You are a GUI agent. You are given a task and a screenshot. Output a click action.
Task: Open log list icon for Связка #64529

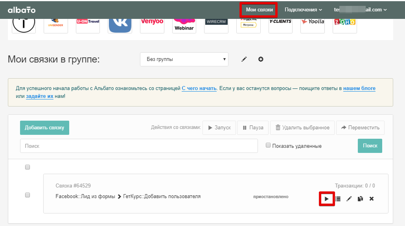(338, 199)
